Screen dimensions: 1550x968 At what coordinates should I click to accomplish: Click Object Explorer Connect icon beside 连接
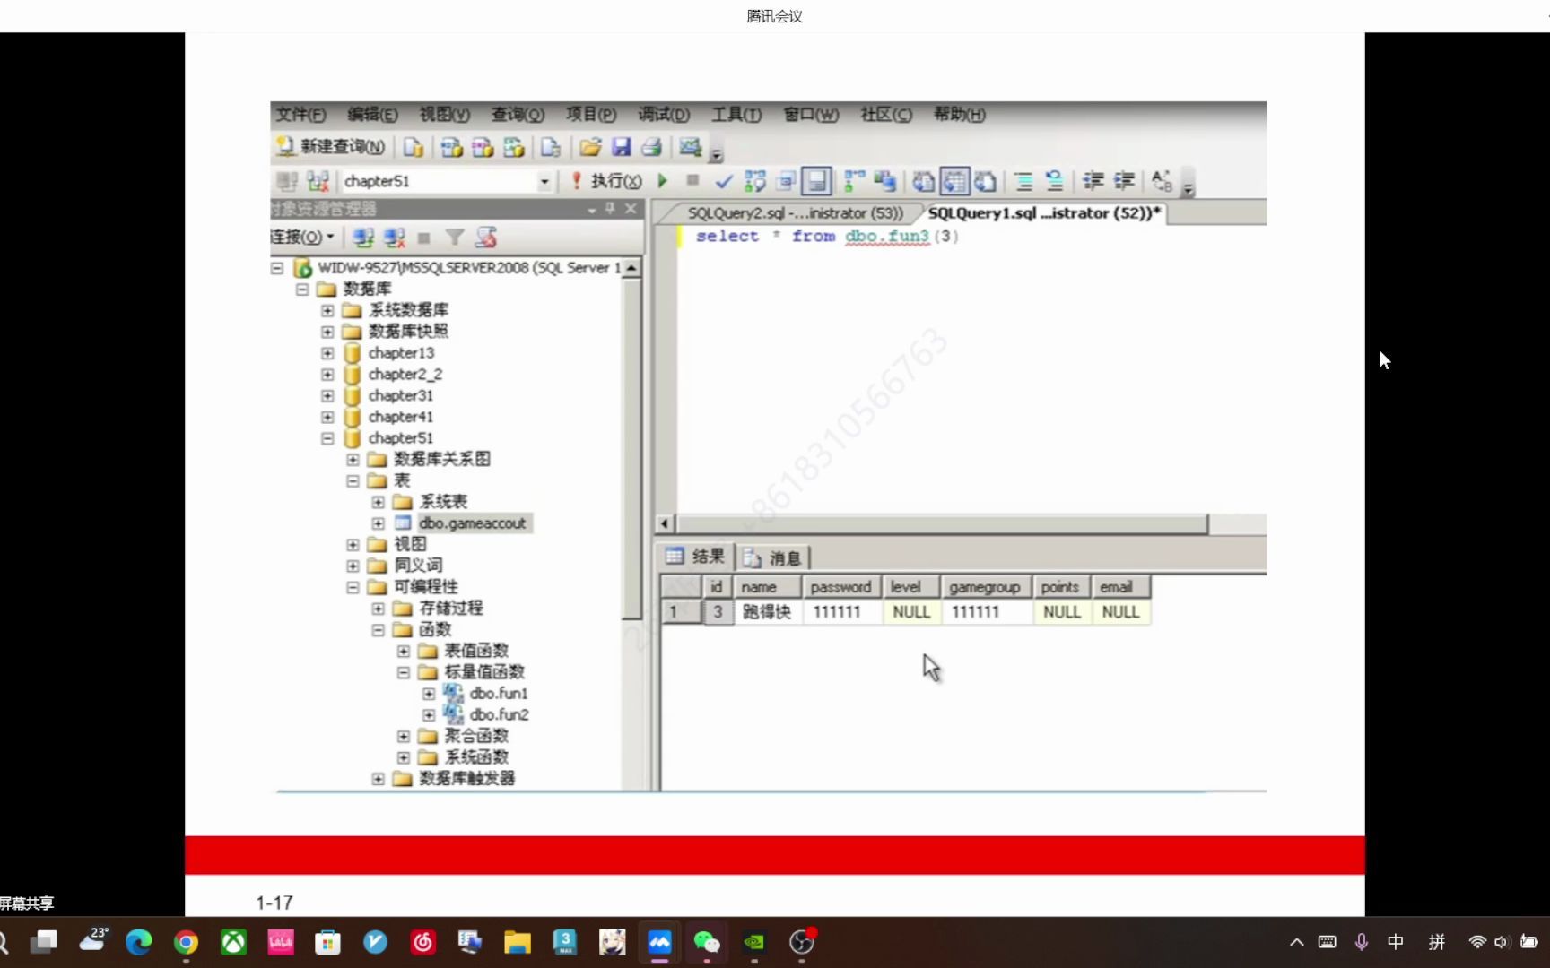[363, 238]
